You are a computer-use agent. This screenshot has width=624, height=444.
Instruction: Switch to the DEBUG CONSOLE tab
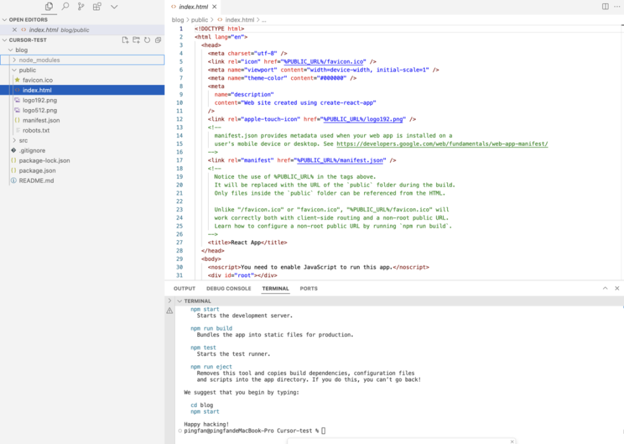228,288
